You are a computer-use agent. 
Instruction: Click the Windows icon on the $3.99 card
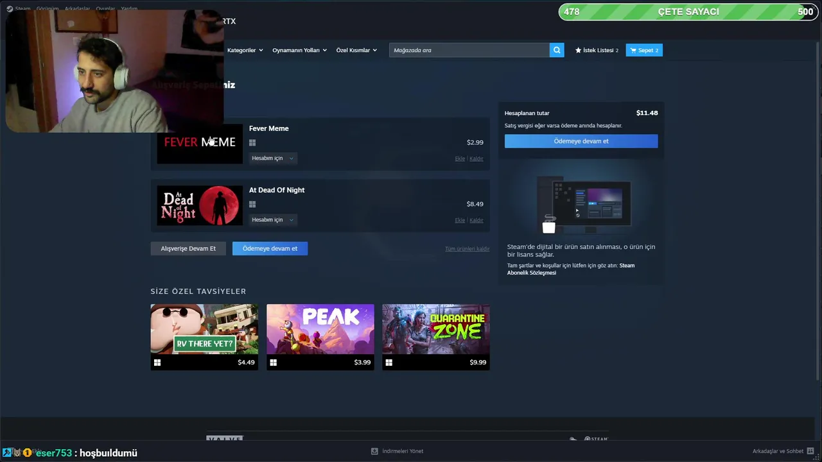tap(274, 363)
